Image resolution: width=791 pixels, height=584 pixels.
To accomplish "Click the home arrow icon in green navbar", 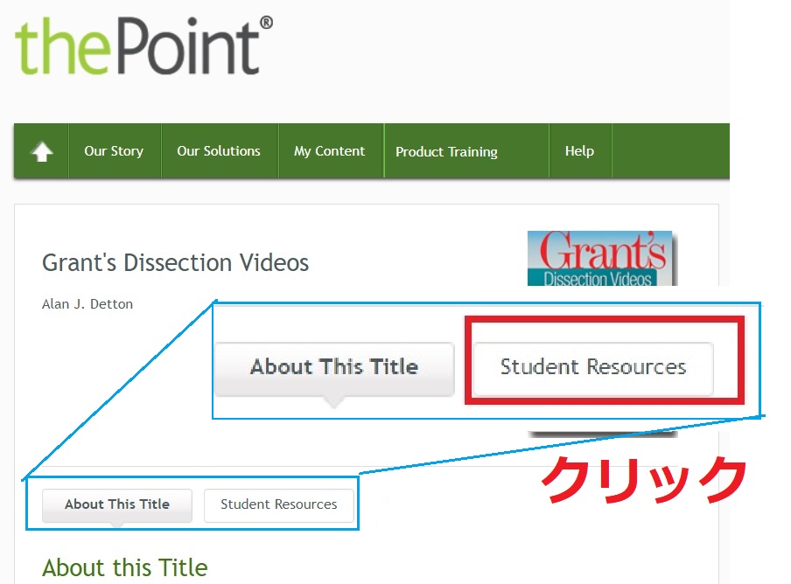I will (41, 151).
